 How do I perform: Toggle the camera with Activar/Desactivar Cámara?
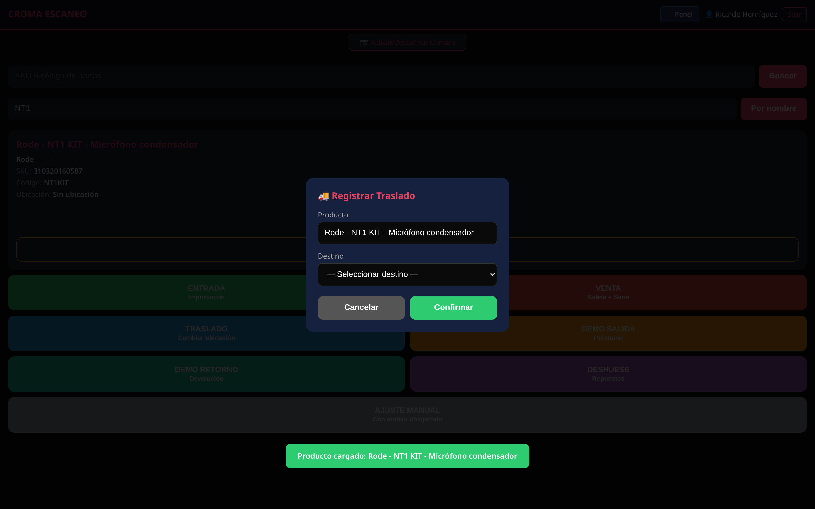click(x=407, y=43)
